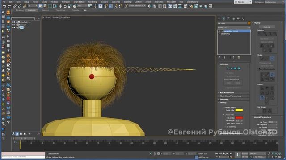The image size is (286, 160).
Task: Open the selection filter dropdown in toolbar
Action: point(32,6)
